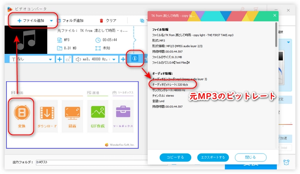Click the クリア trash icon
The width and height of the screenshot is (300, 174).
[x=102, y=21]
